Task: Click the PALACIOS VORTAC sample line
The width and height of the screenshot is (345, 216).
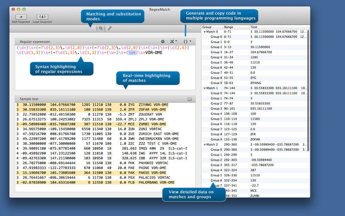Action: click(x=94, y=178)
